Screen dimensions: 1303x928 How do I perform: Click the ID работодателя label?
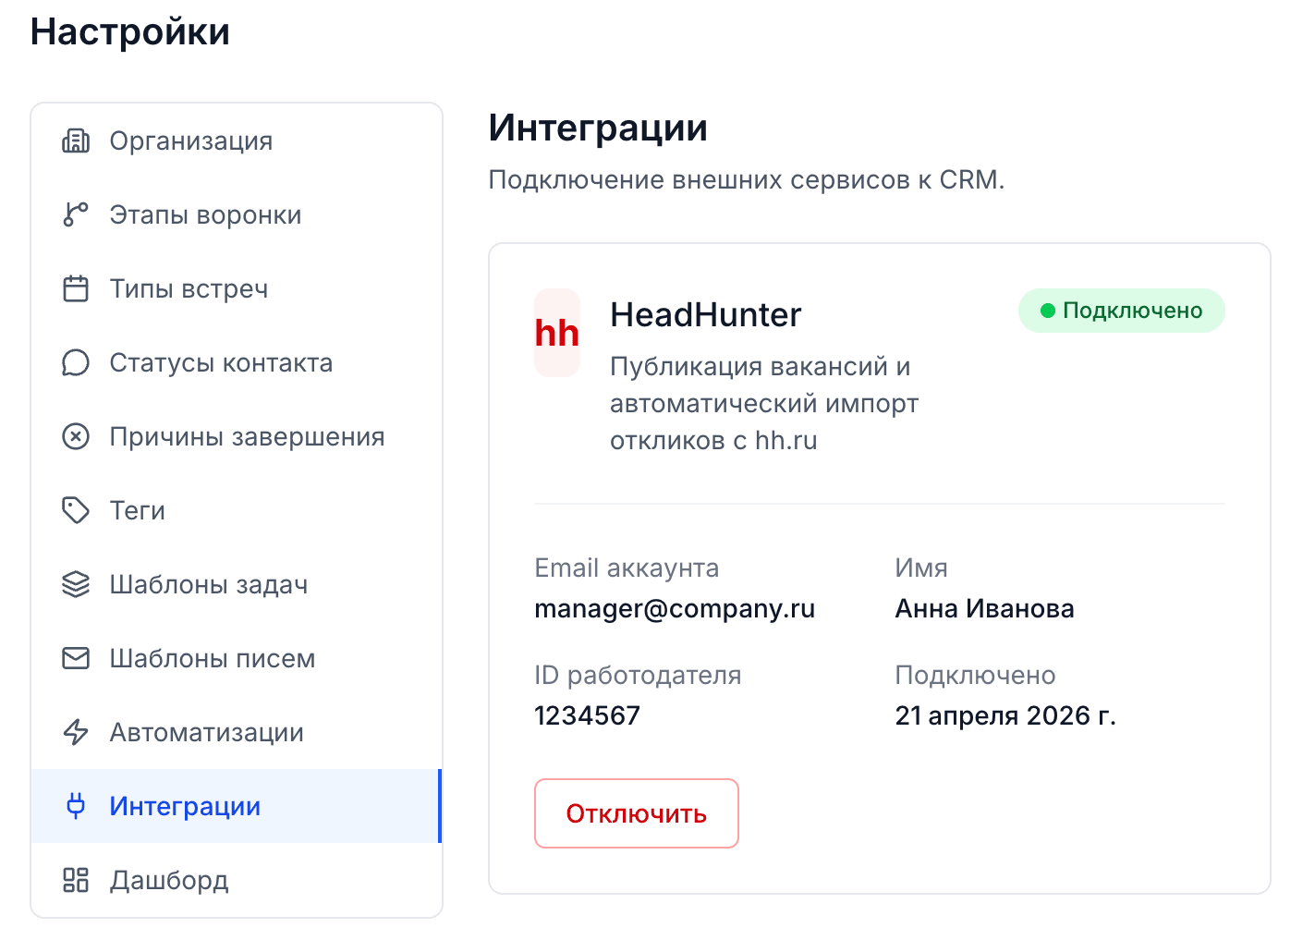[638, 676]
